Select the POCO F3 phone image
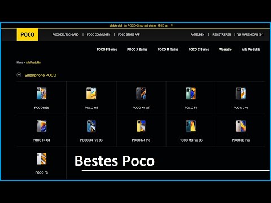271x203 pixels. click(x=41, y=158)
